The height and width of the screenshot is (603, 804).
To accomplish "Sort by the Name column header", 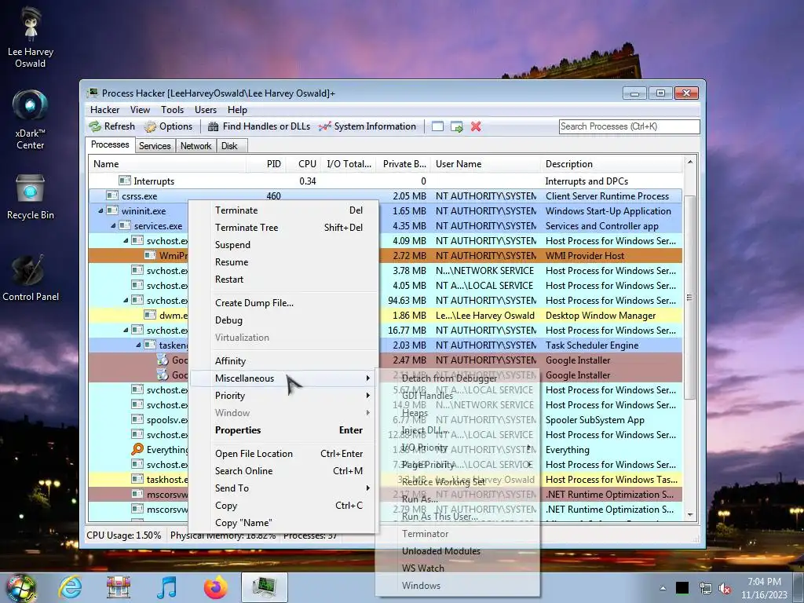I will click(x=167, y=164).
